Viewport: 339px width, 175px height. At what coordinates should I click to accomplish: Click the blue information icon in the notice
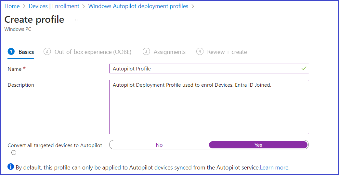point(11,167)
